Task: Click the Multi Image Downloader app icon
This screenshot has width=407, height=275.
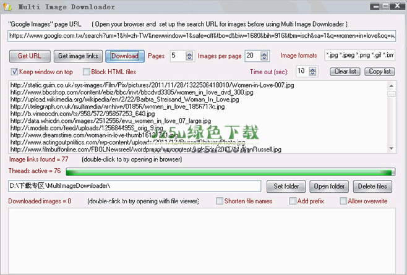Action: click(7, 7)
